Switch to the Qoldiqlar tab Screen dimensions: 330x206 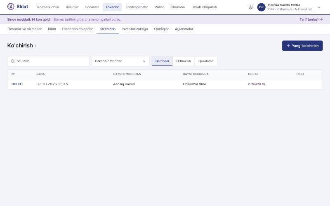(x=161, y=29)
